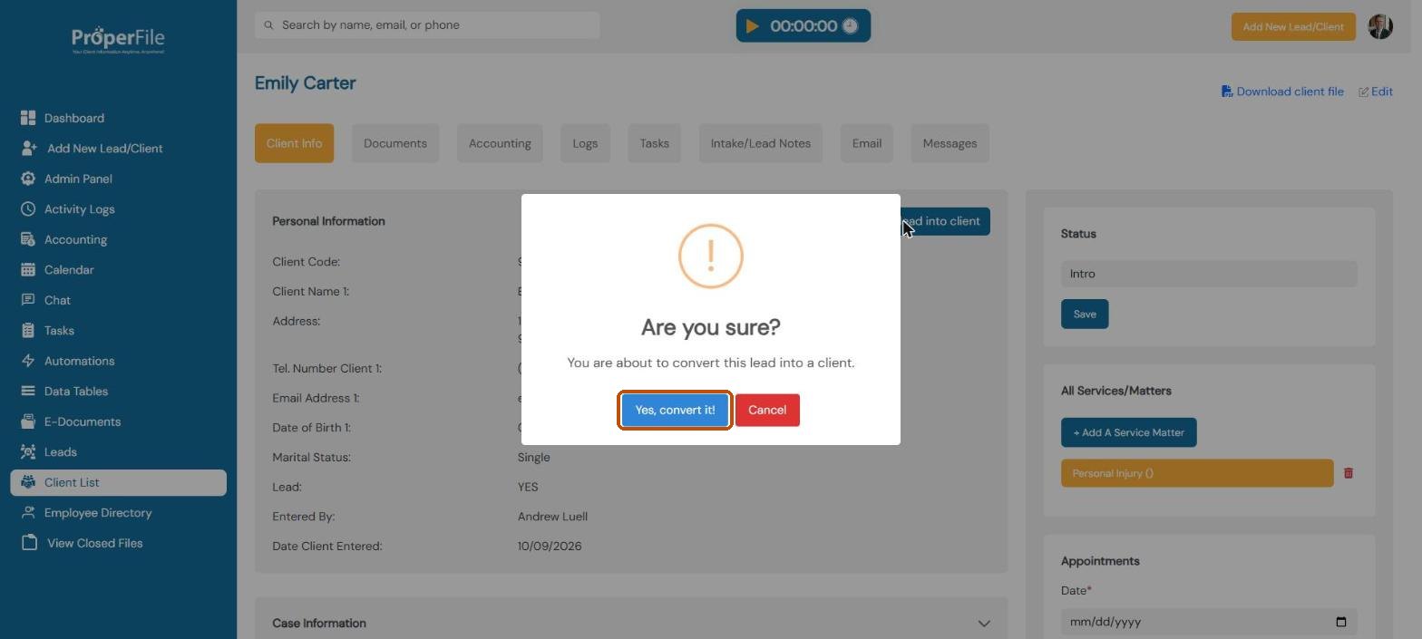Click the Lead value YES
The image size is (1422, 639).
tap(528, 487)
